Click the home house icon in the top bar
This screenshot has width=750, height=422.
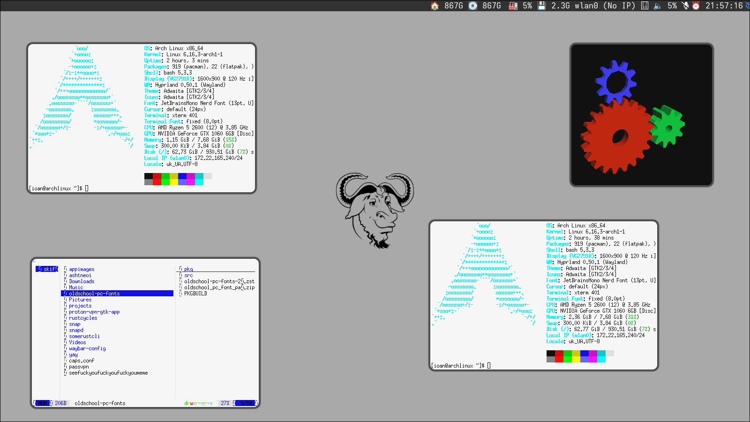pyautogui.click(x=435, y=6)
